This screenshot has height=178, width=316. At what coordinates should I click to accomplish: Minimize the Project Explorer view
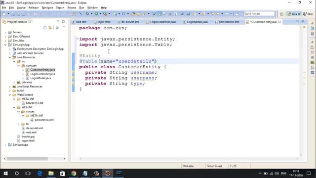[58, 21]
